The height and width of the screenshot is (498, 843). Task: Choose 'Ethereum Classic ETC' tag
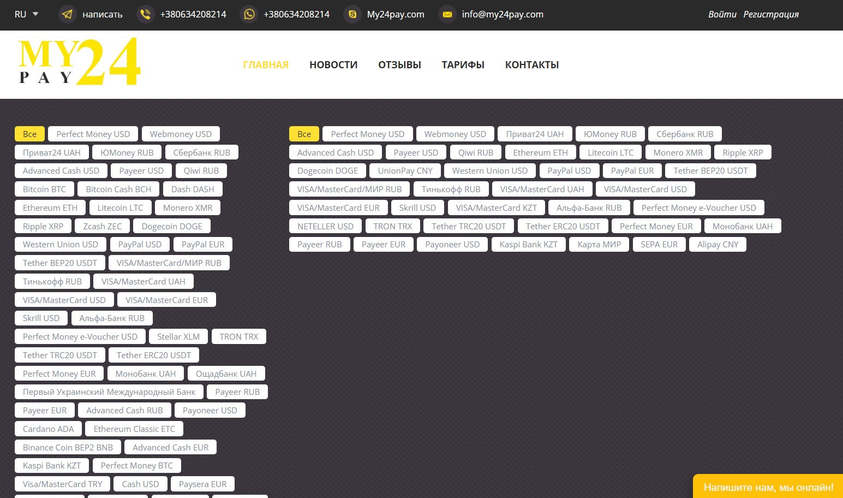[134, 429]
